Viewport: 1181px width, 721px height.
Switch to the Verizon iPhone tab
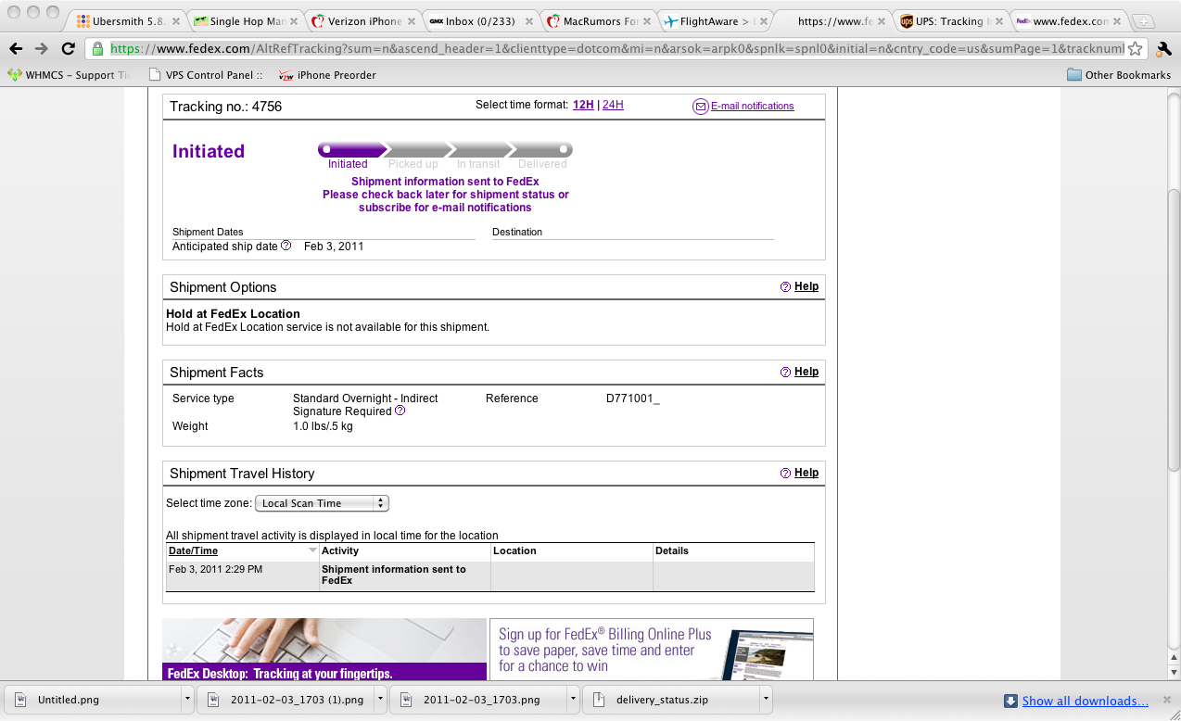click(x=363, y=21)
